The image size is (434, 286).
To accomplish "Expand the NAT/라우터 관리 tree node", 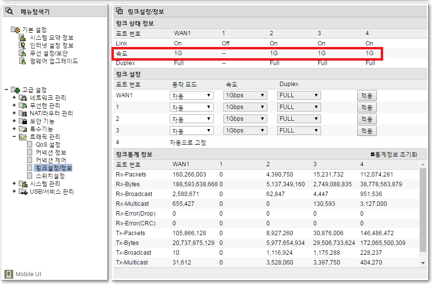I will click(x=14, y=113).
